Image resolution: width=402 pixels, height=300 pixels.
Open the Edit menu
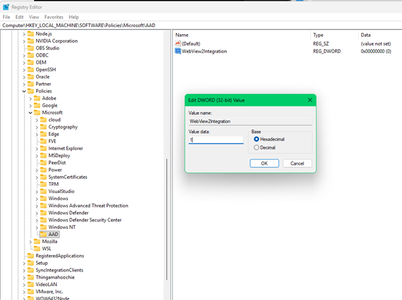click(x=19, y=17)
